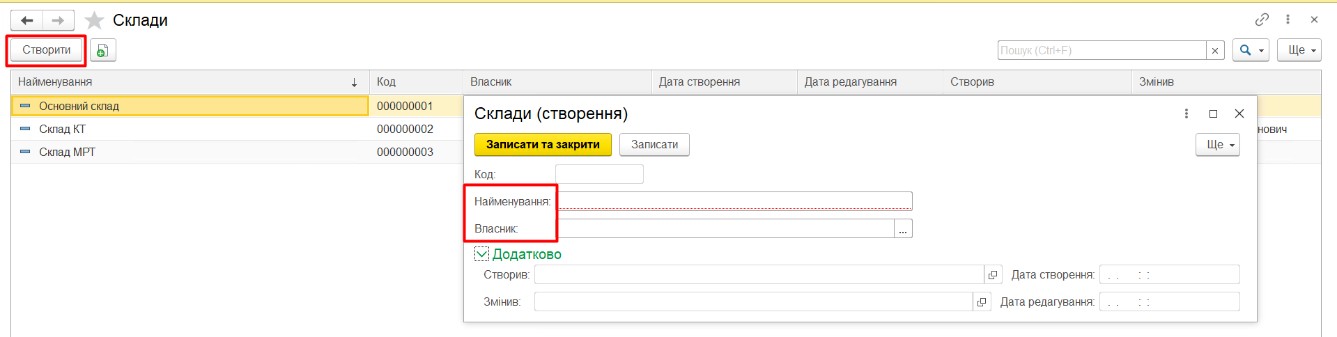Open the Створив field link icon
The width and height of the screenshot is (1337, 337).
993,275
